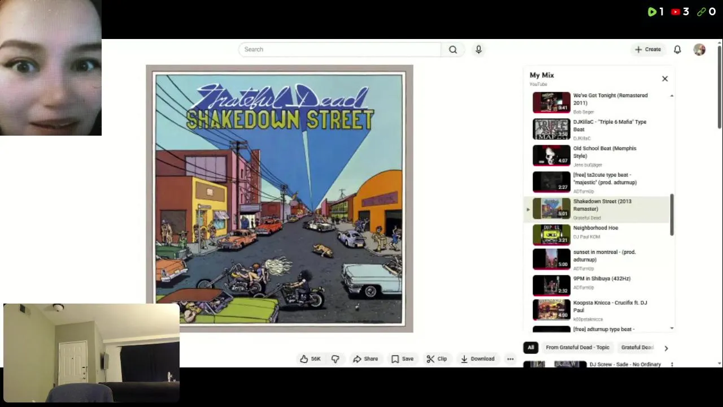Image resolution: width=723 pixels, height=407 pixels.
Task: Focus the Search input field
Action: 339,49
